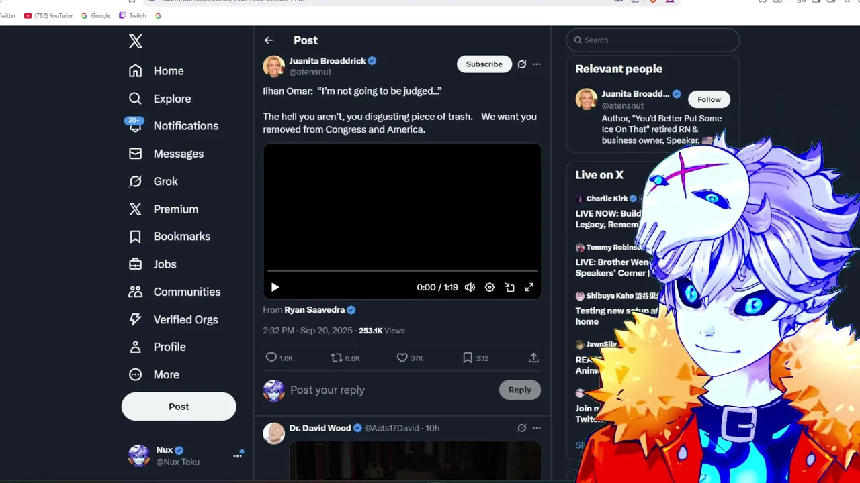Image resolution: width=860 pixels, height=483 pixels.
Task: Click the video progress bar
Action: pyautogui.click(x=402, y=271)
